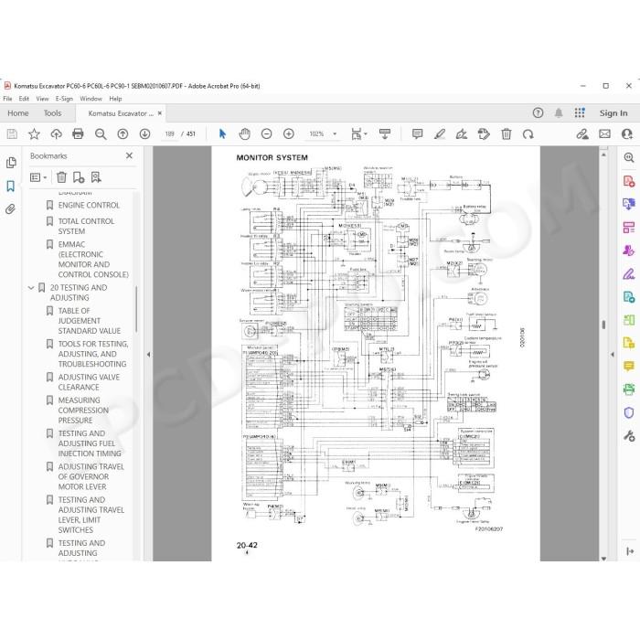Open the ENGINE CONTROL bookmark
This screenshot has height=640, width=640.
[x=89, y=205]
